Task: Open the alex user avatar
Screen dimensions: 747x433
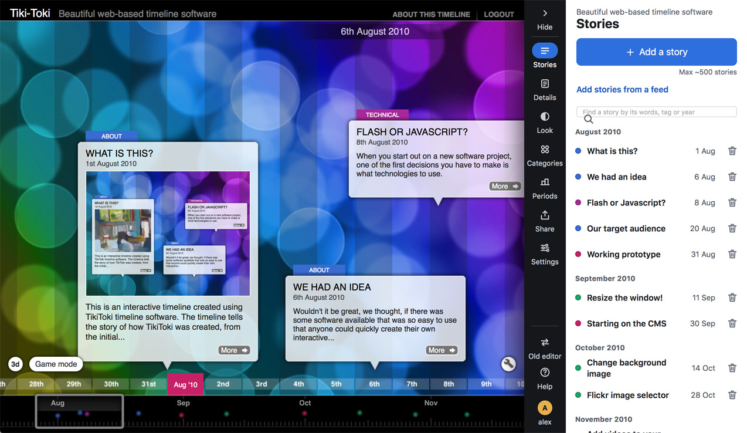Action: (545, 408)
